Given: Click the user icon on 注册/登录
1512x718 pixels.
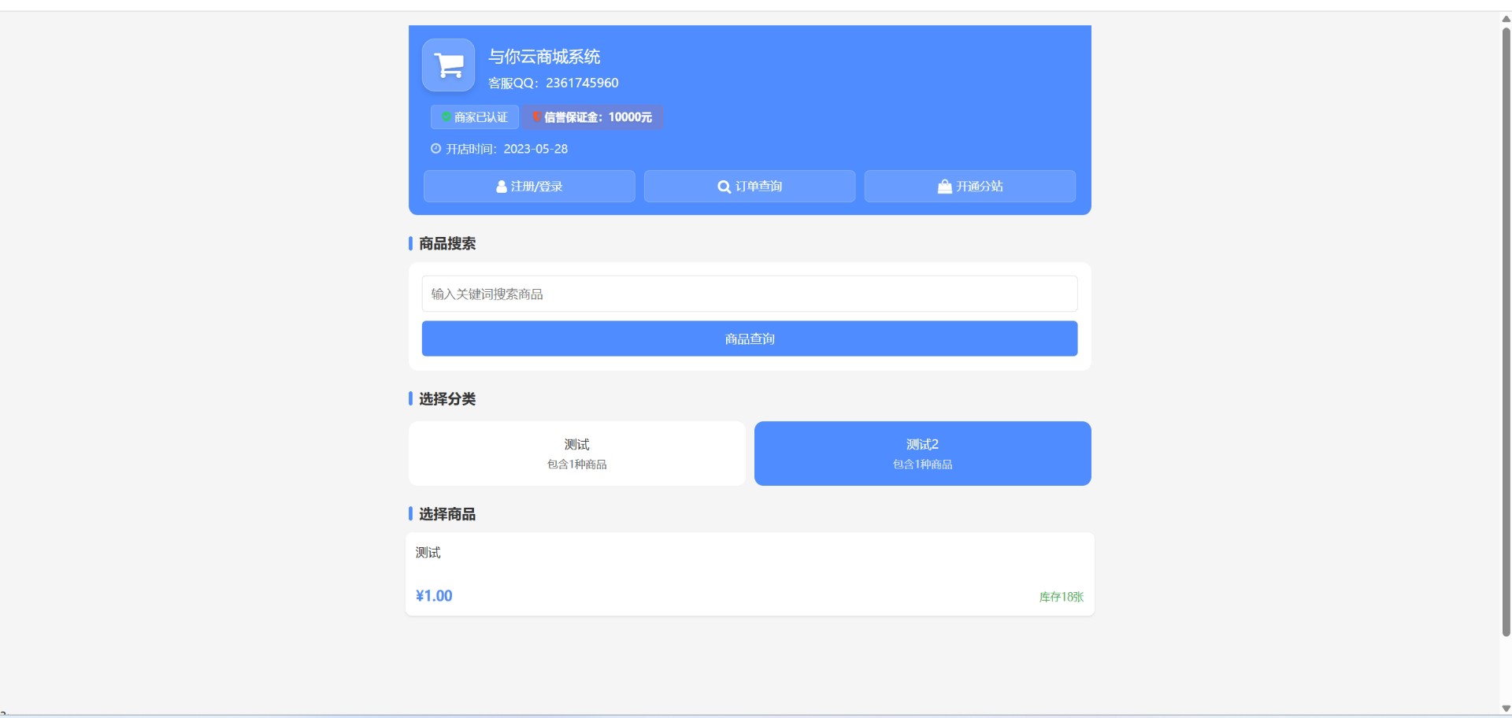Looking at the screenshot, I should (x=502, y=187).
